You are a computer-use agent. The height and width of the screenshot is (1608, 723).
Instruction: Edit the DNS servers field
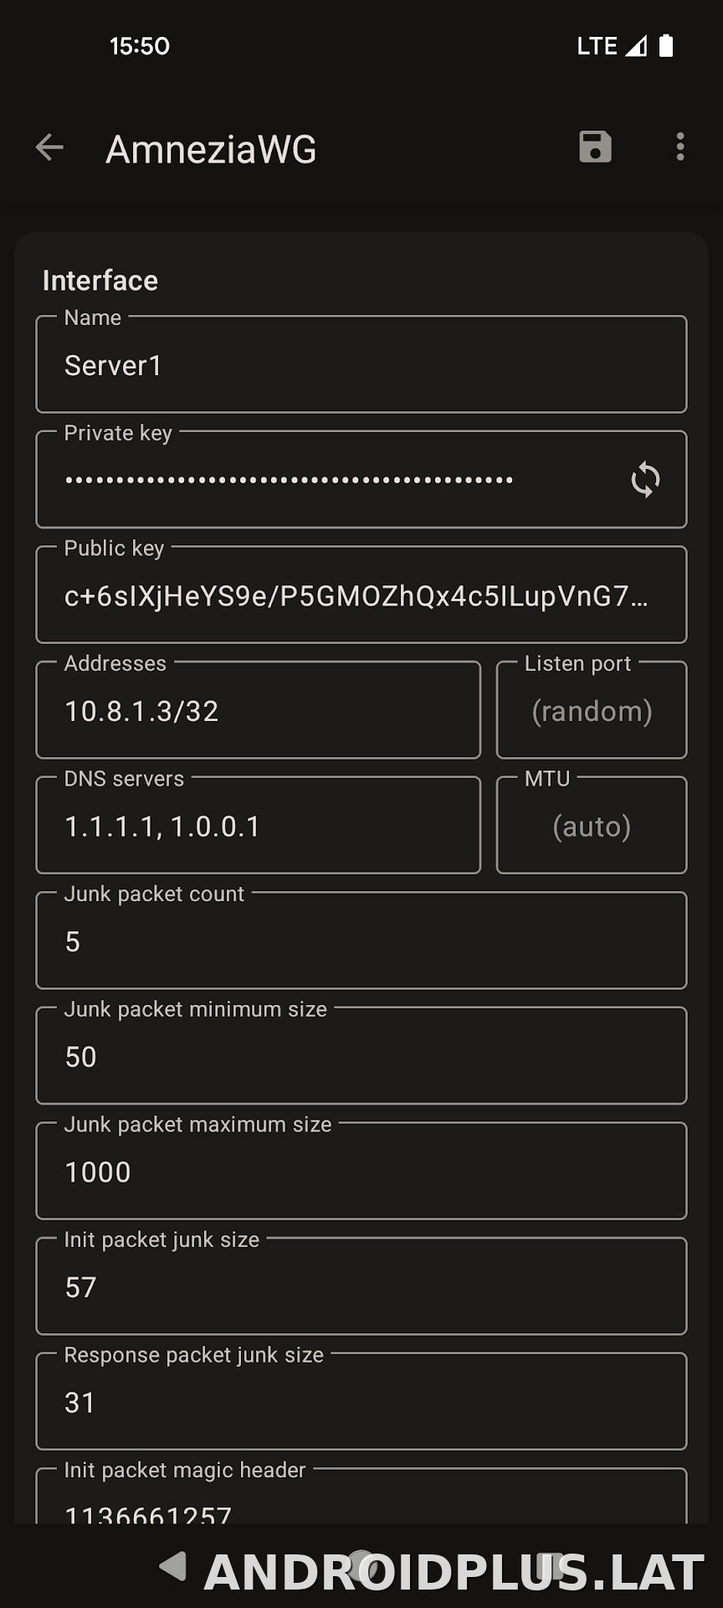(259, 826)
